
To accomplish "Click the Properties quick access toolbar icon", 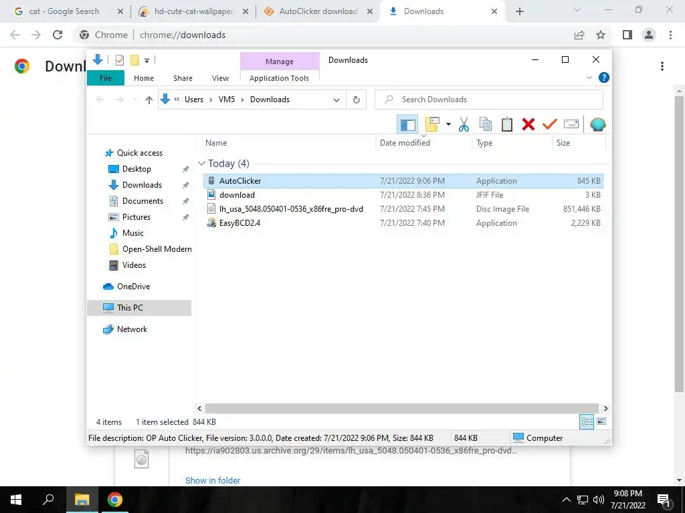I will click(120, 60).
